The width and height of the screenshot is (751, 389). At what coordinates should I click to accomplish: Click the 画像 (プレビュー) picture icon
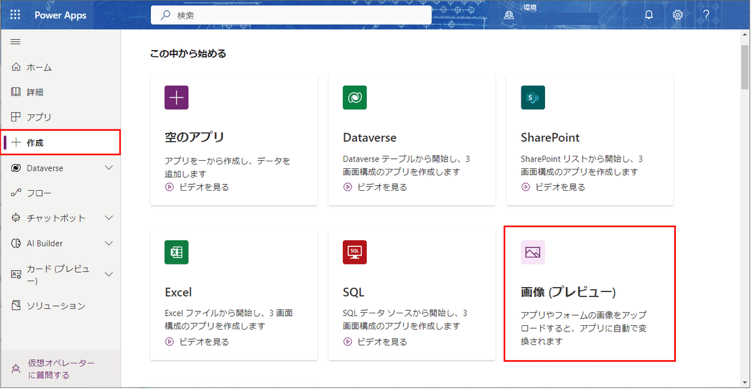point(533,252)
